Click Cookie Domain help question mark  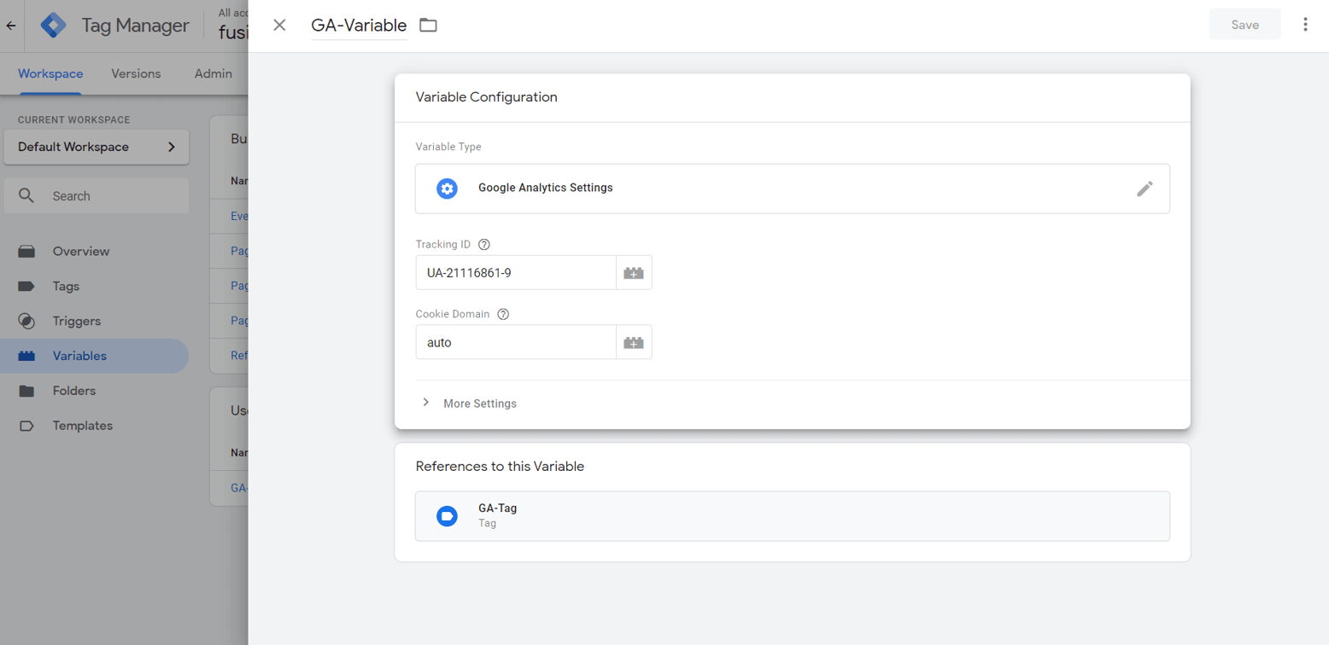pyautogui.click(x=503, y=314)
